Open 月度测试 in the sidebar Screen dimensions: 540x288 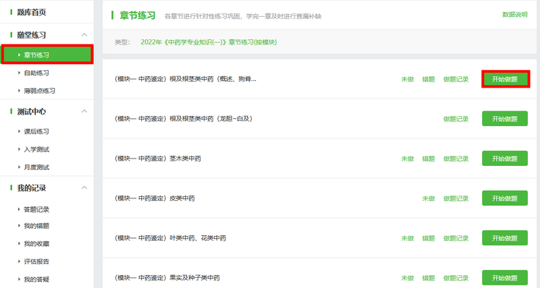(36, 167)
